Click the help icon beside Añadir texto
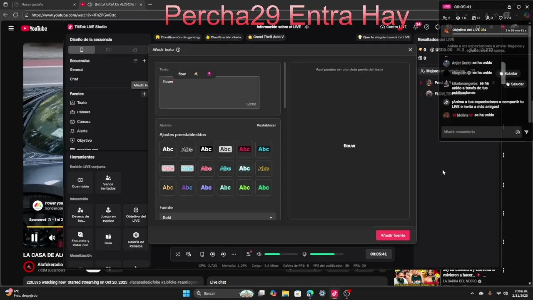533x300 pixels. click(x=178, y=50)
